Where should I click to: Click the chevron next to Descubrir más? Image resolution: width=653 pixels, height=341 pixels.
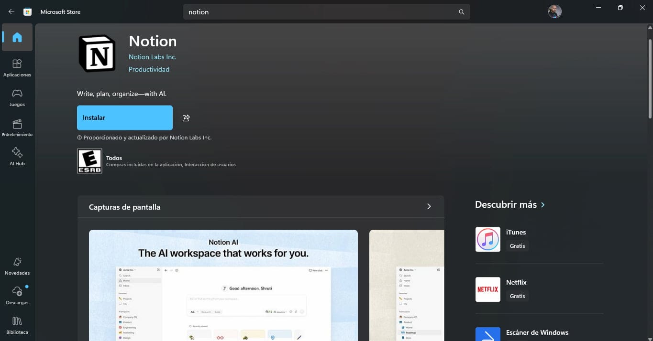[542, 205]
